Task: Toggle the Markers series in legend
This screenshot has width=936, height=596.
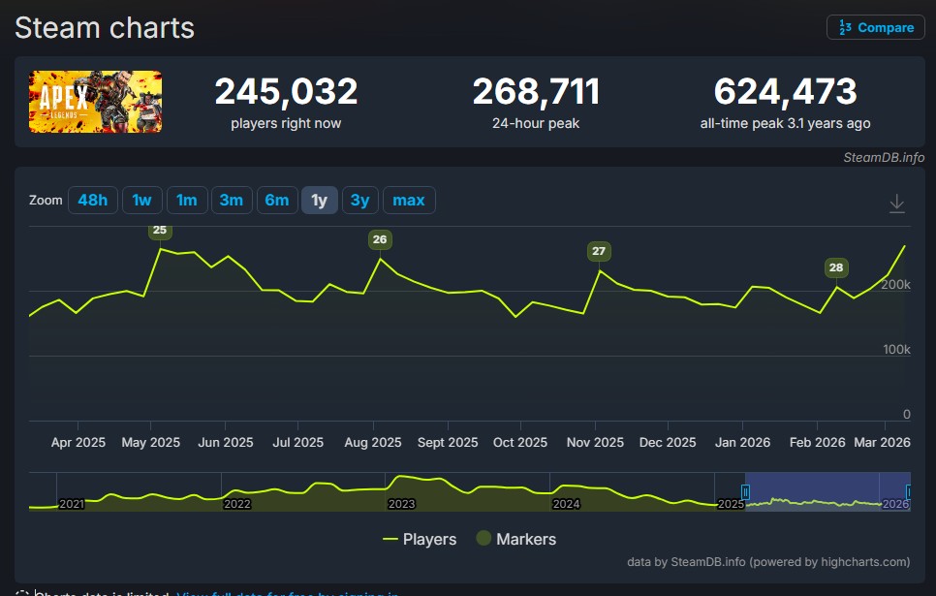Action: point(515,539)
